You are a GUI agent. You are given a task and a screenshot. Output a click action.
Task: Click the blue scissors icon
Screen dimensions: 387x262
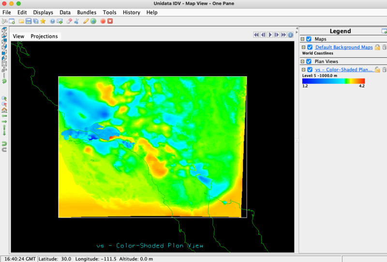pos(76,21)
